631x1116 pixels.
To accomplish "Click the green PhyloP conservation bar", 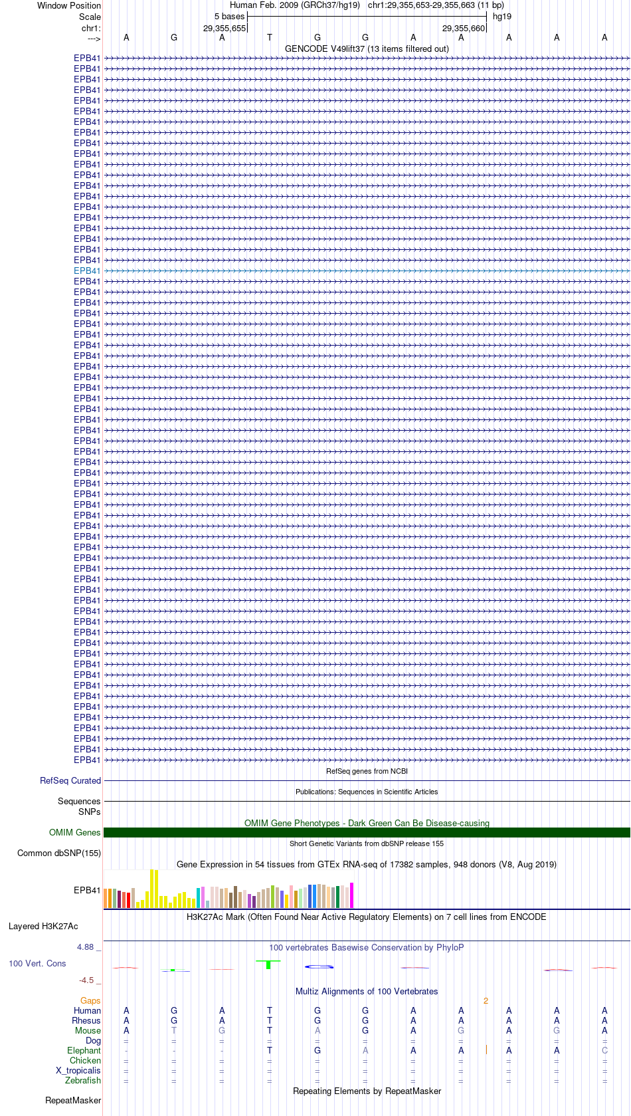I will click(268, 964).
